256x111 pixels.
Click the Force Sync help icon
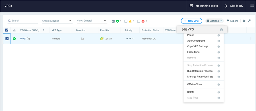tap(219, 52)
